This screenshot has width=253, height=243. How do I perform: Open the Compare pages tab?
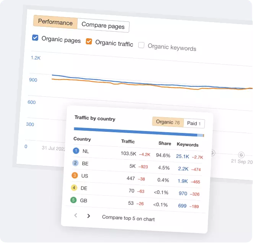[x=103, y=25]
